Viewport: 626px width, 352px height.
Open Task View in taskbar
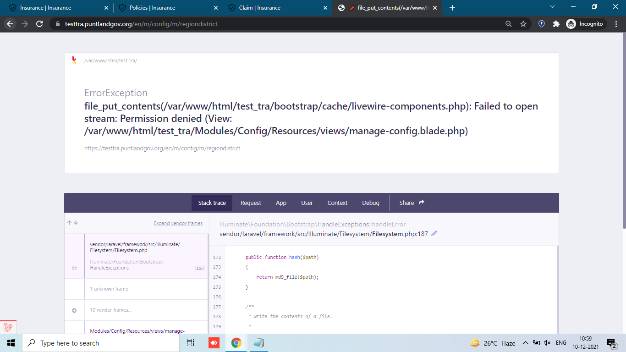pyautogui.click(x=191, y=343)
